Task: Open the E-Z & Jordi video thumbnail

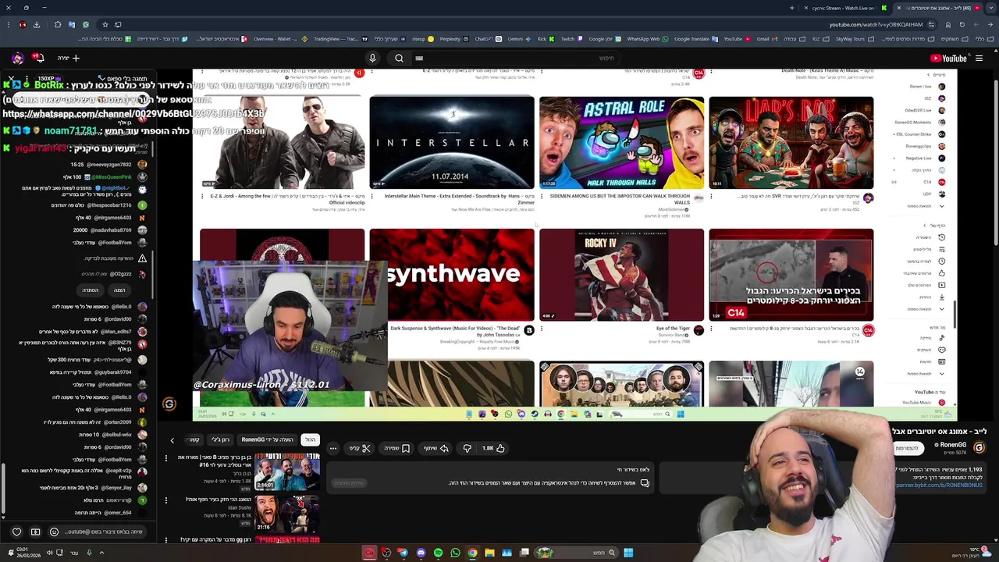Action: tap(282, 143)
